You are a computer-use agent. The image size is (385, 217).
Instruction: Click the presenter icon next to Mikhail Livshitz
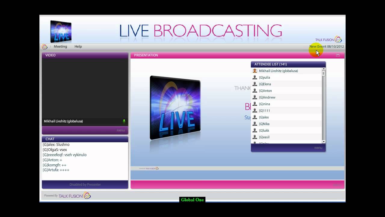pyautogui.click(x=255, y=71)
